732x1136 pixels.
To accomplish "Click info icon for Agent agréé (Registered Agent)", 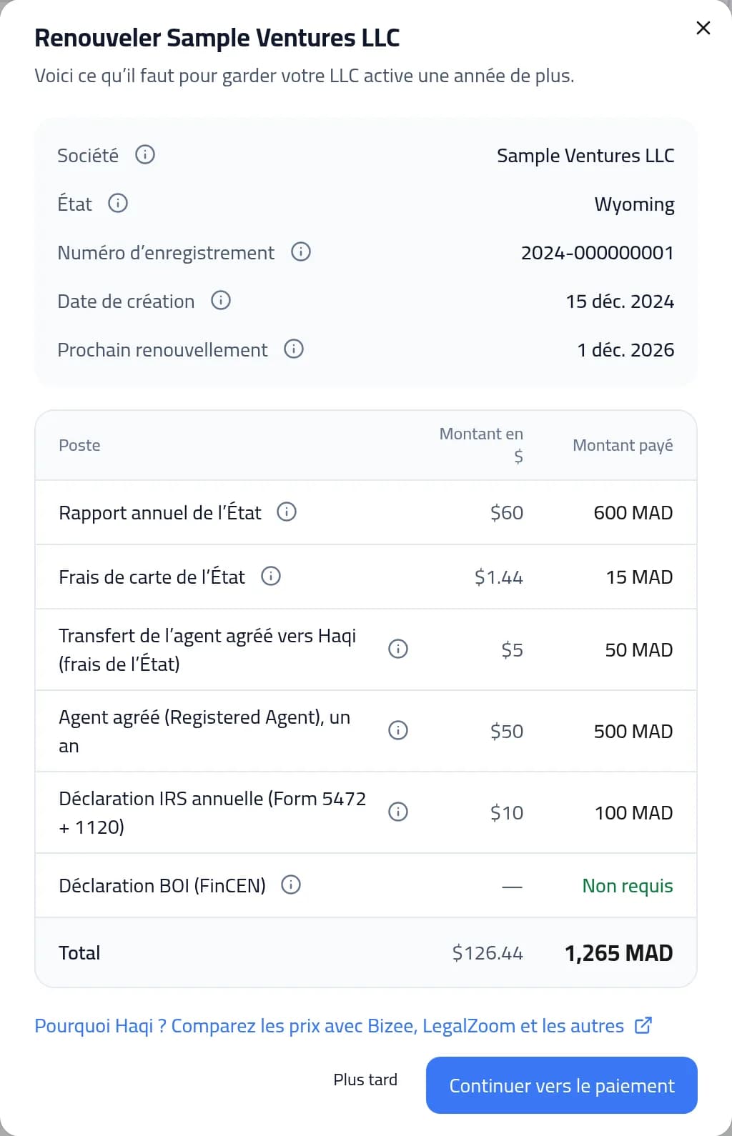I will click(x=398, y=730).
